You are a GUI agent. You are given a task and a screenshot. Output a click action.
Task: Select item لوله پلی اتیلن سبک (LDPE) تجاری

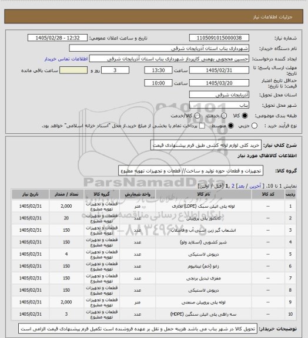coord(203,207)
